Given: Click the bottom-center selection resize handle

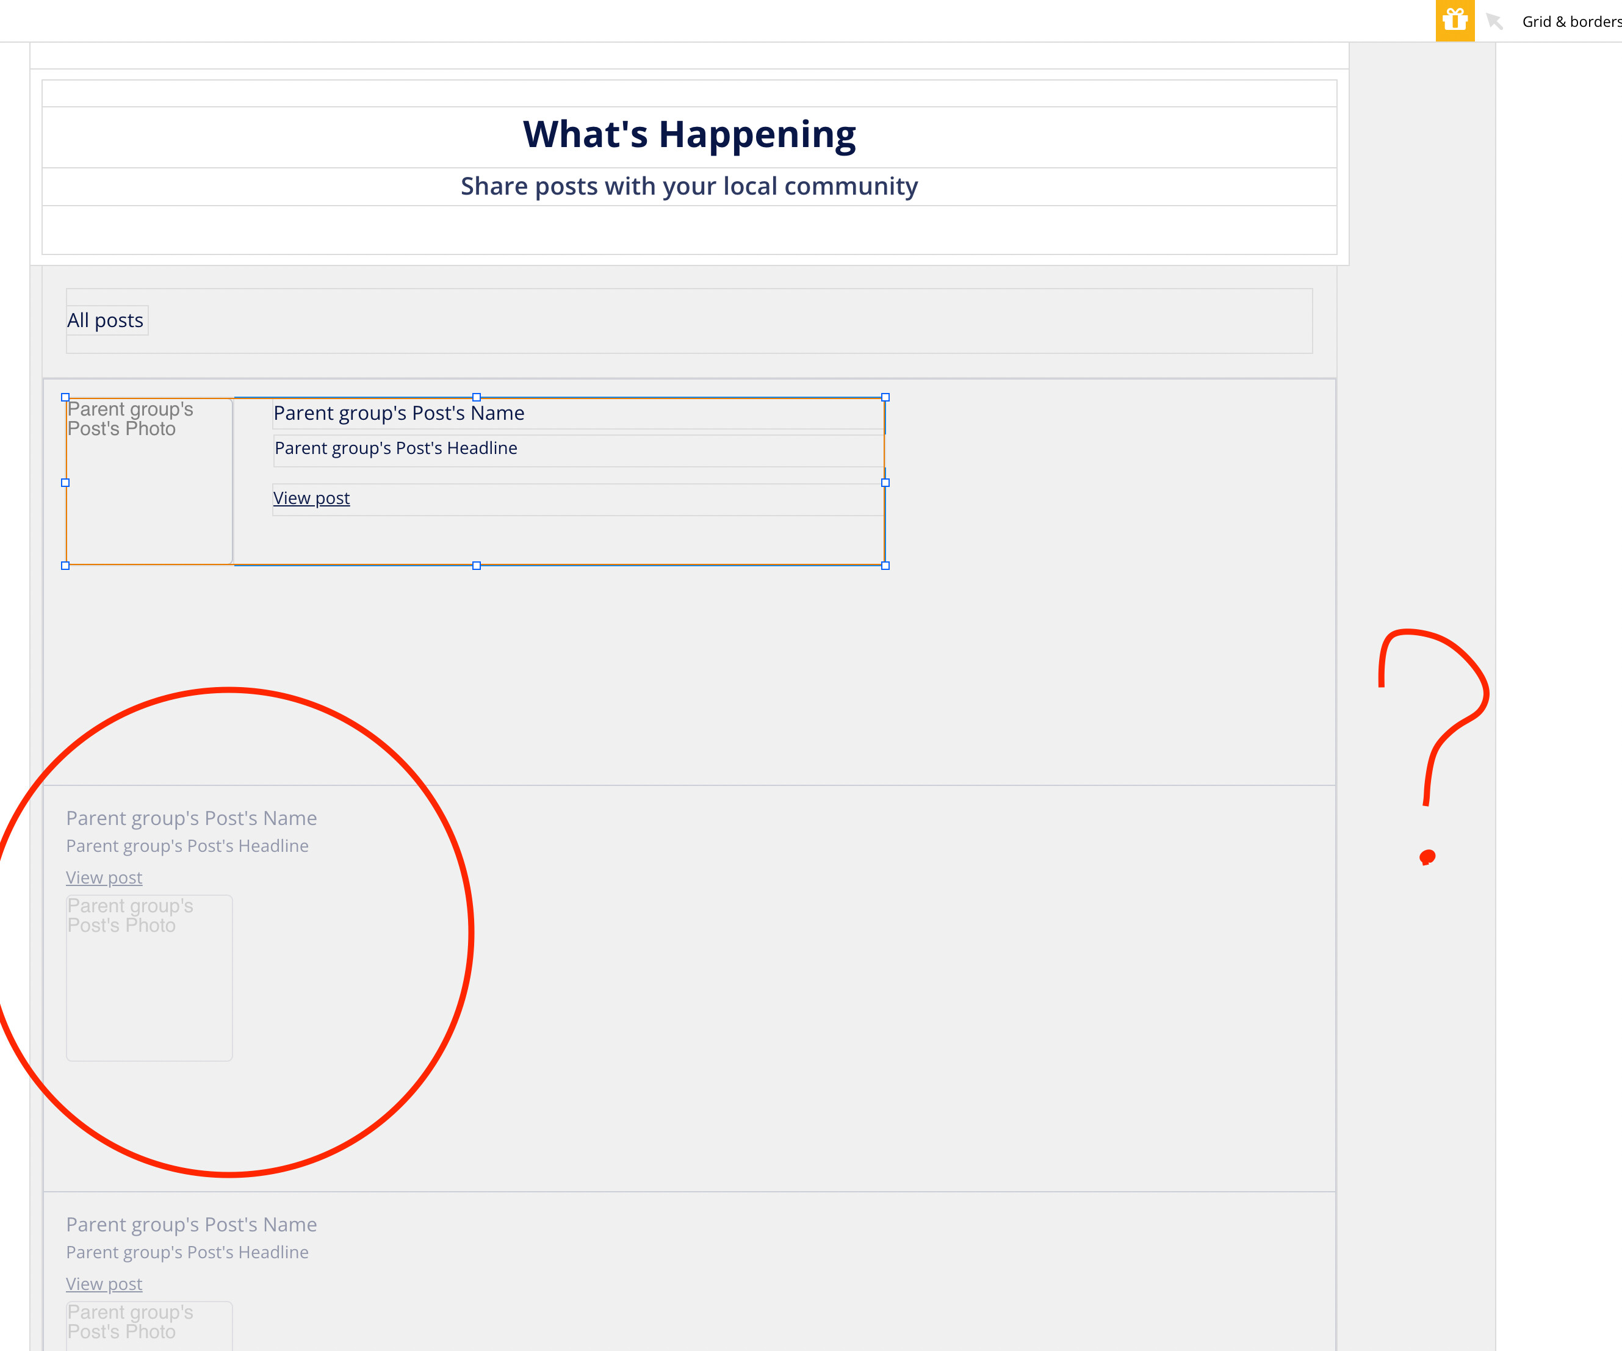Looking at the screenshot, I should (477, 566).
